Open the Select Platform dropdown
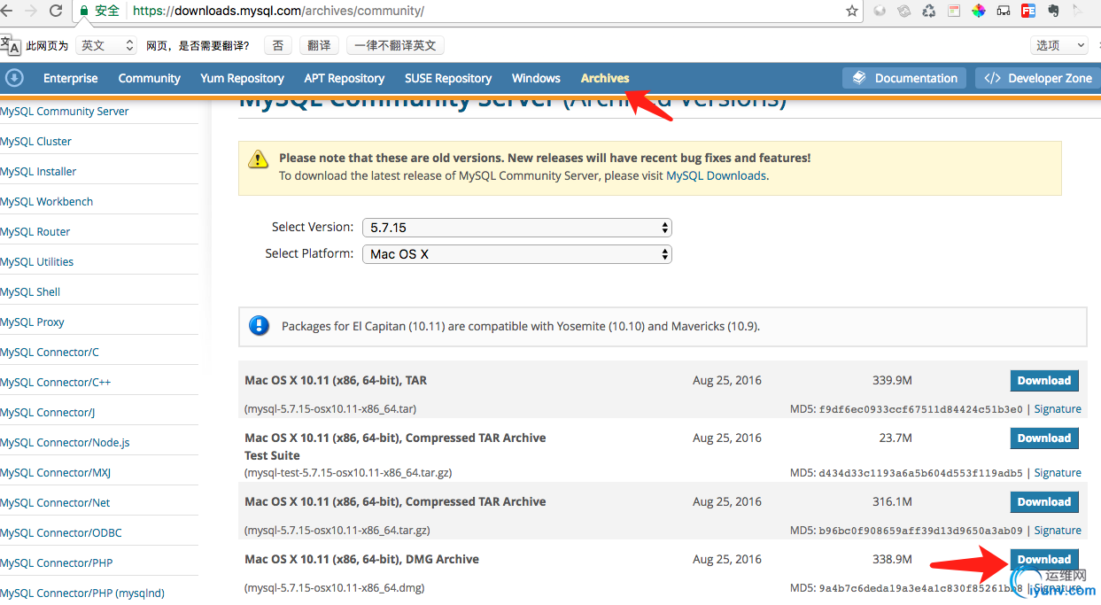Screen dimensions: 1101x605 [x=517, y=254]
